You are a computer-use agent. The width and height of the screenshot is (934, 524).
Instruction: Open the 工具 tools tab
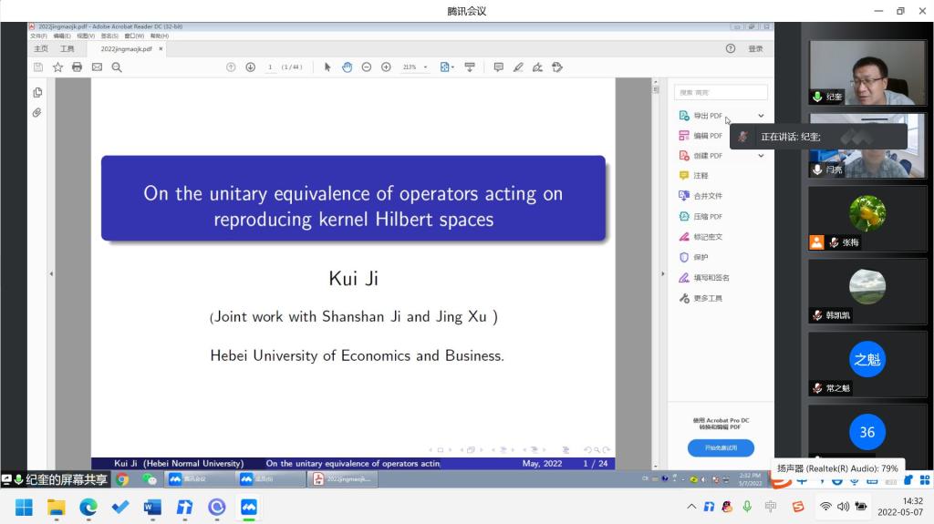tap(67, 48)
